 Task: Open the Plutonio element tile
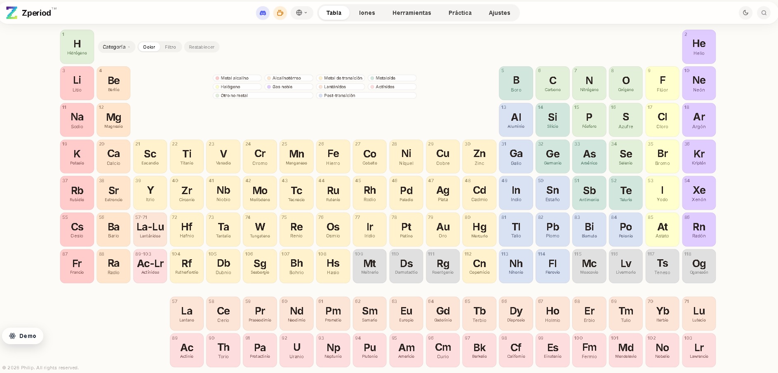370,350
